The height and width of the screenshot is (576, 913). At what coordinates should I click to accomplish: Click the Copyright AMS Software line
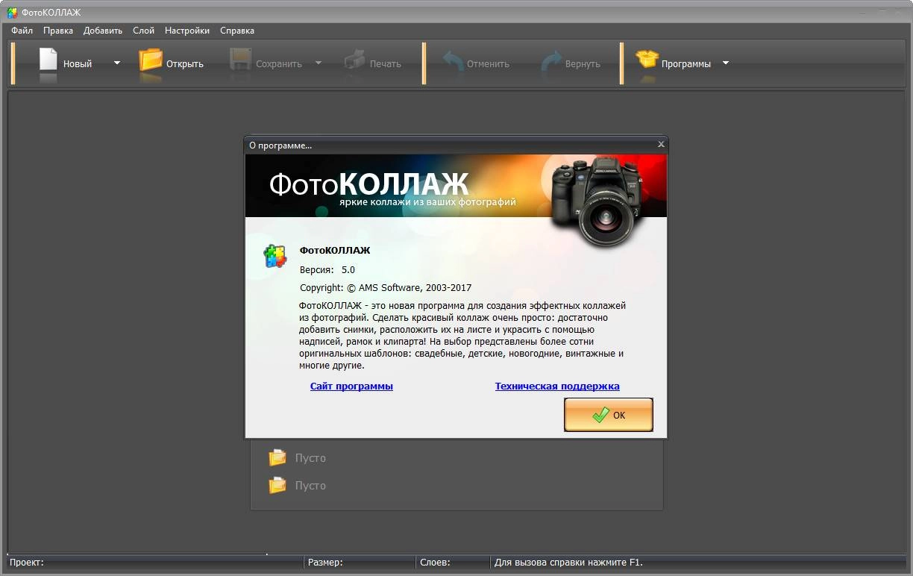coord(386,287)
